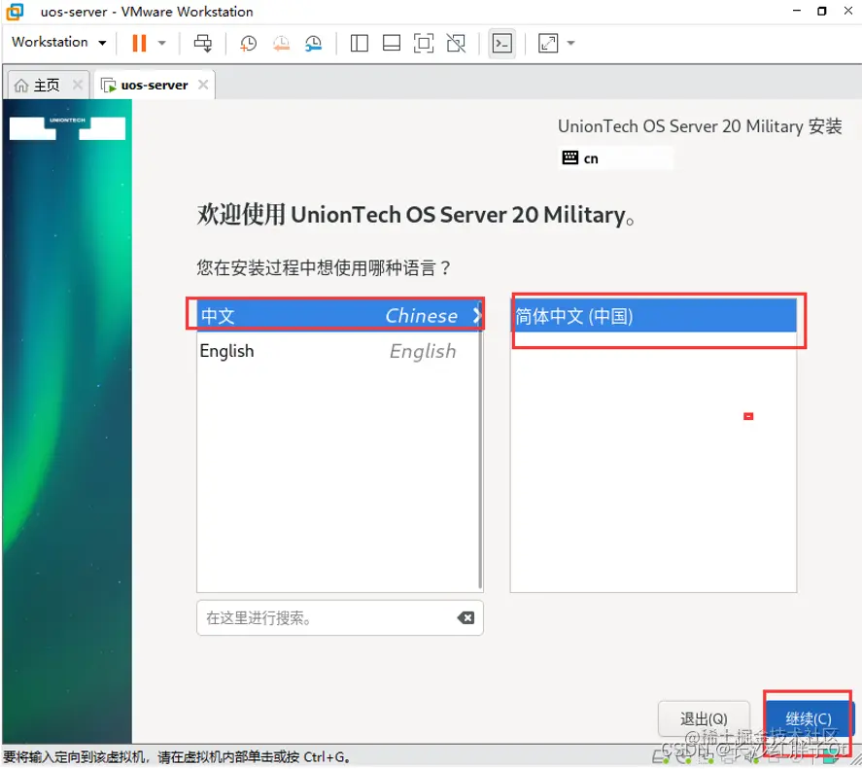Click the language search input field

coord(321,617)
